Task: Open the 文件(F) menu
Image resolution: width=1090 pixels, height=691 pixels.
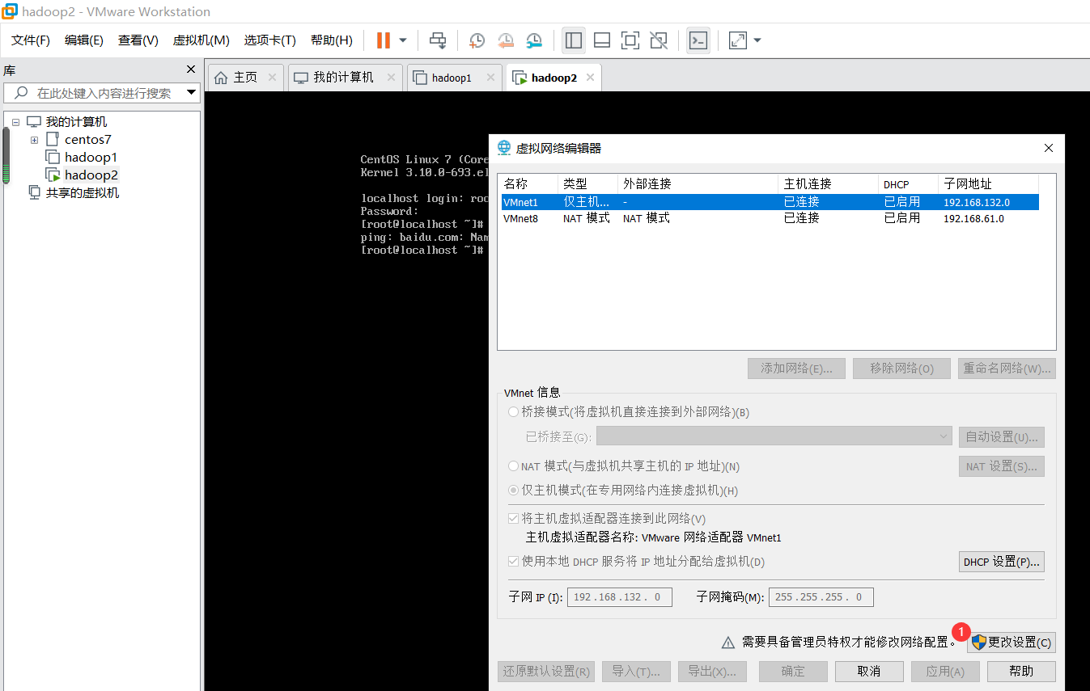Action: click(x=31, y=40)
